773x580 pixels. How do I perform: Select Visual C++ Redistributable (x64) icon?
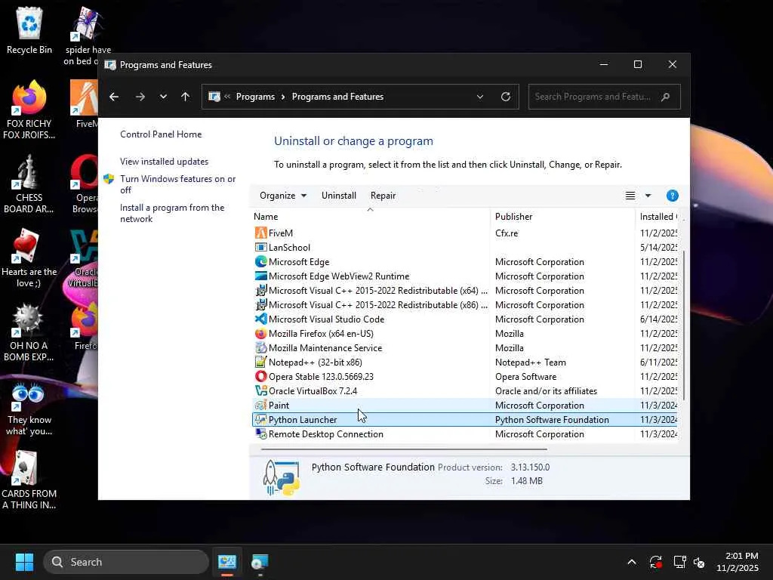(260, 290)
